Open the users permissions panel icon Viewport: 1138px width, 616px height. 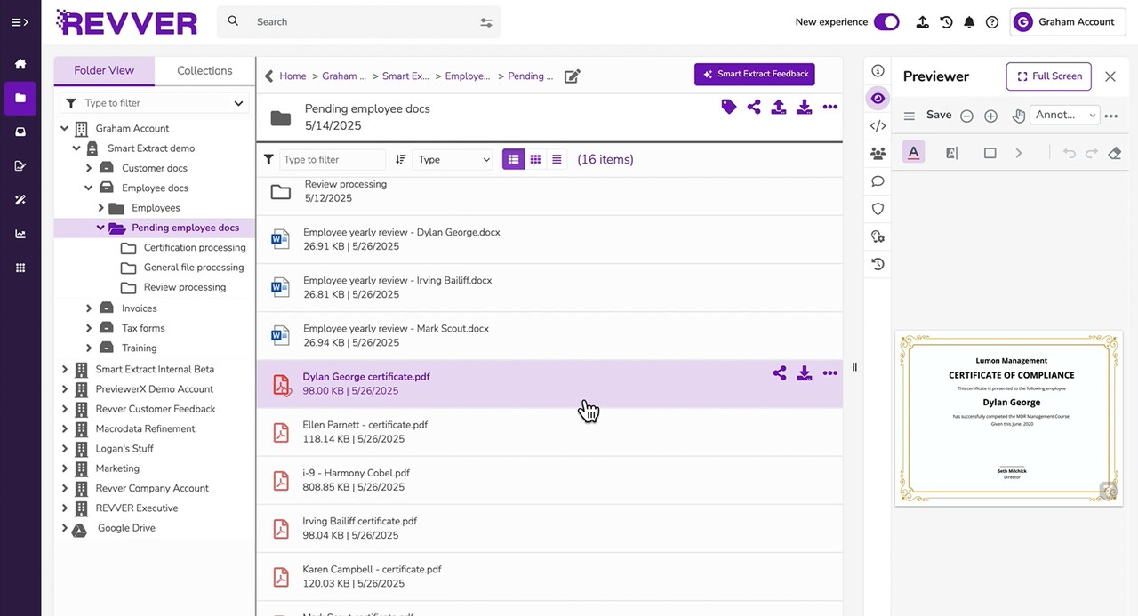tap(878, 154)
